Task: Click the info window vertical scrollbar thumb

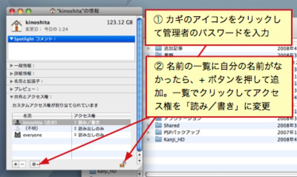Action: point(140,84)
